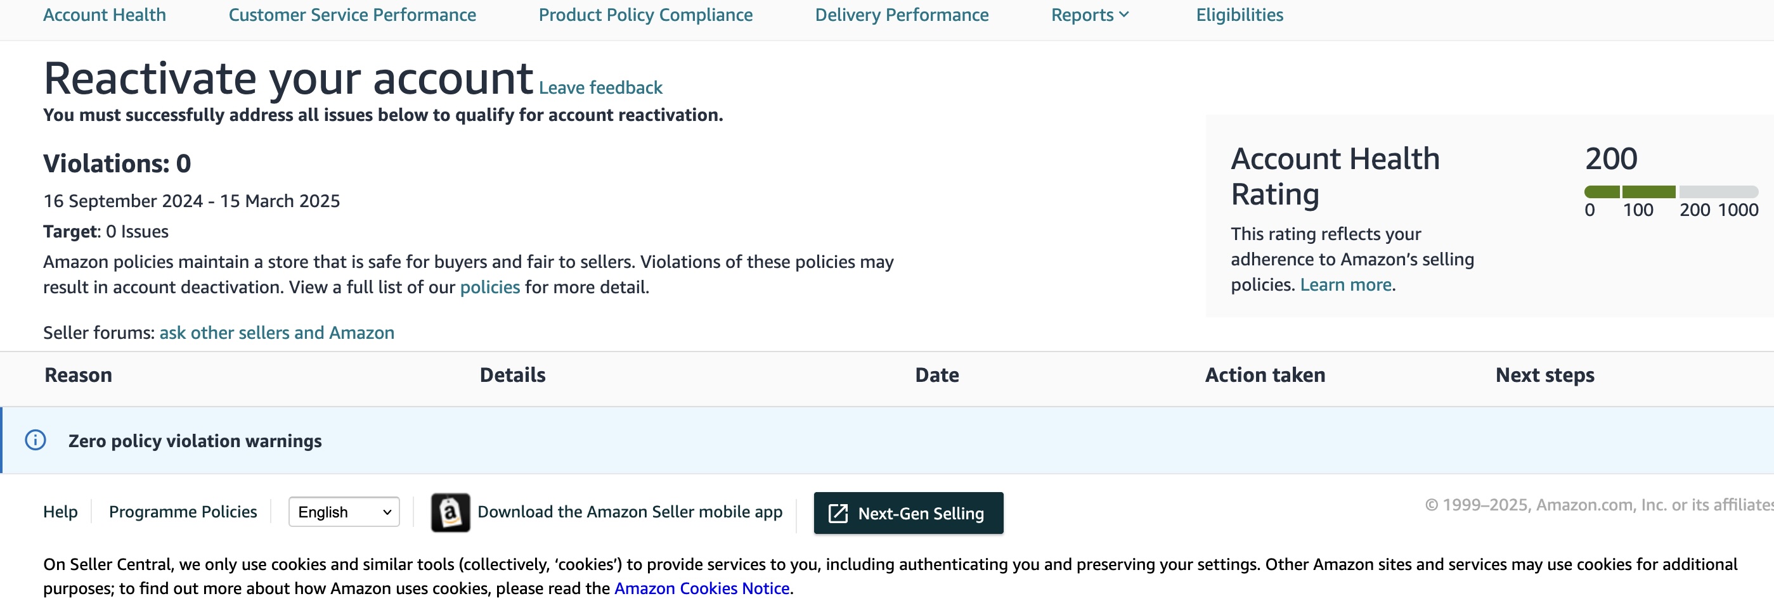Open the policies link
Viewport: 1774px width, 608px height.
(489, 287)
